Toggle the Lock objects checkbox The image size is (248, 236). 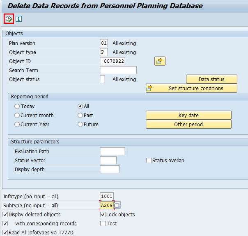tap(103, 215)
